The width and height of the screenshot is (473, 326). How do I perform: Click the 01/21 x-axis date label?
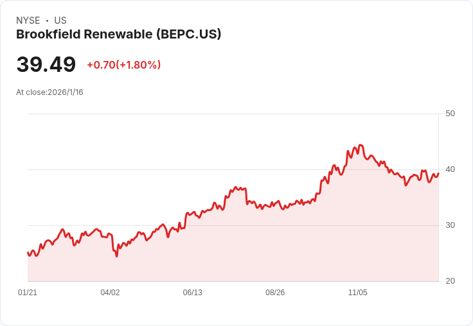point(28,293)
